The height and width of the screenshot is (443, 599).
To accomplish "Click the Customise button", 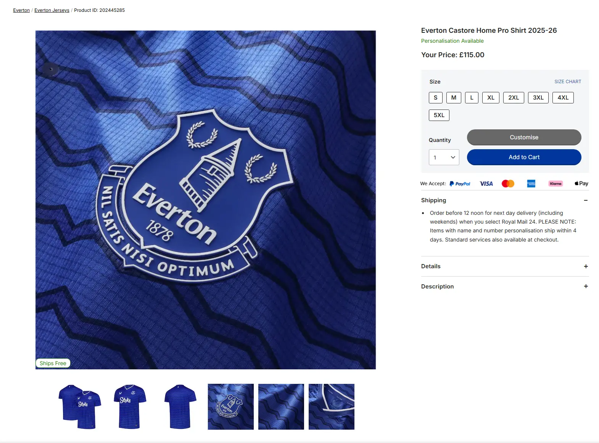I will coord(524,137).
